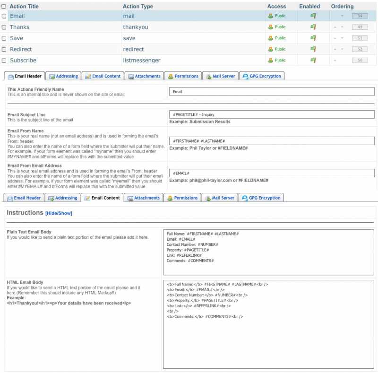This screenshot has width=378, height=373.
Task: Click the Email Subject Line input field
Action: click(x=272, y=114)
